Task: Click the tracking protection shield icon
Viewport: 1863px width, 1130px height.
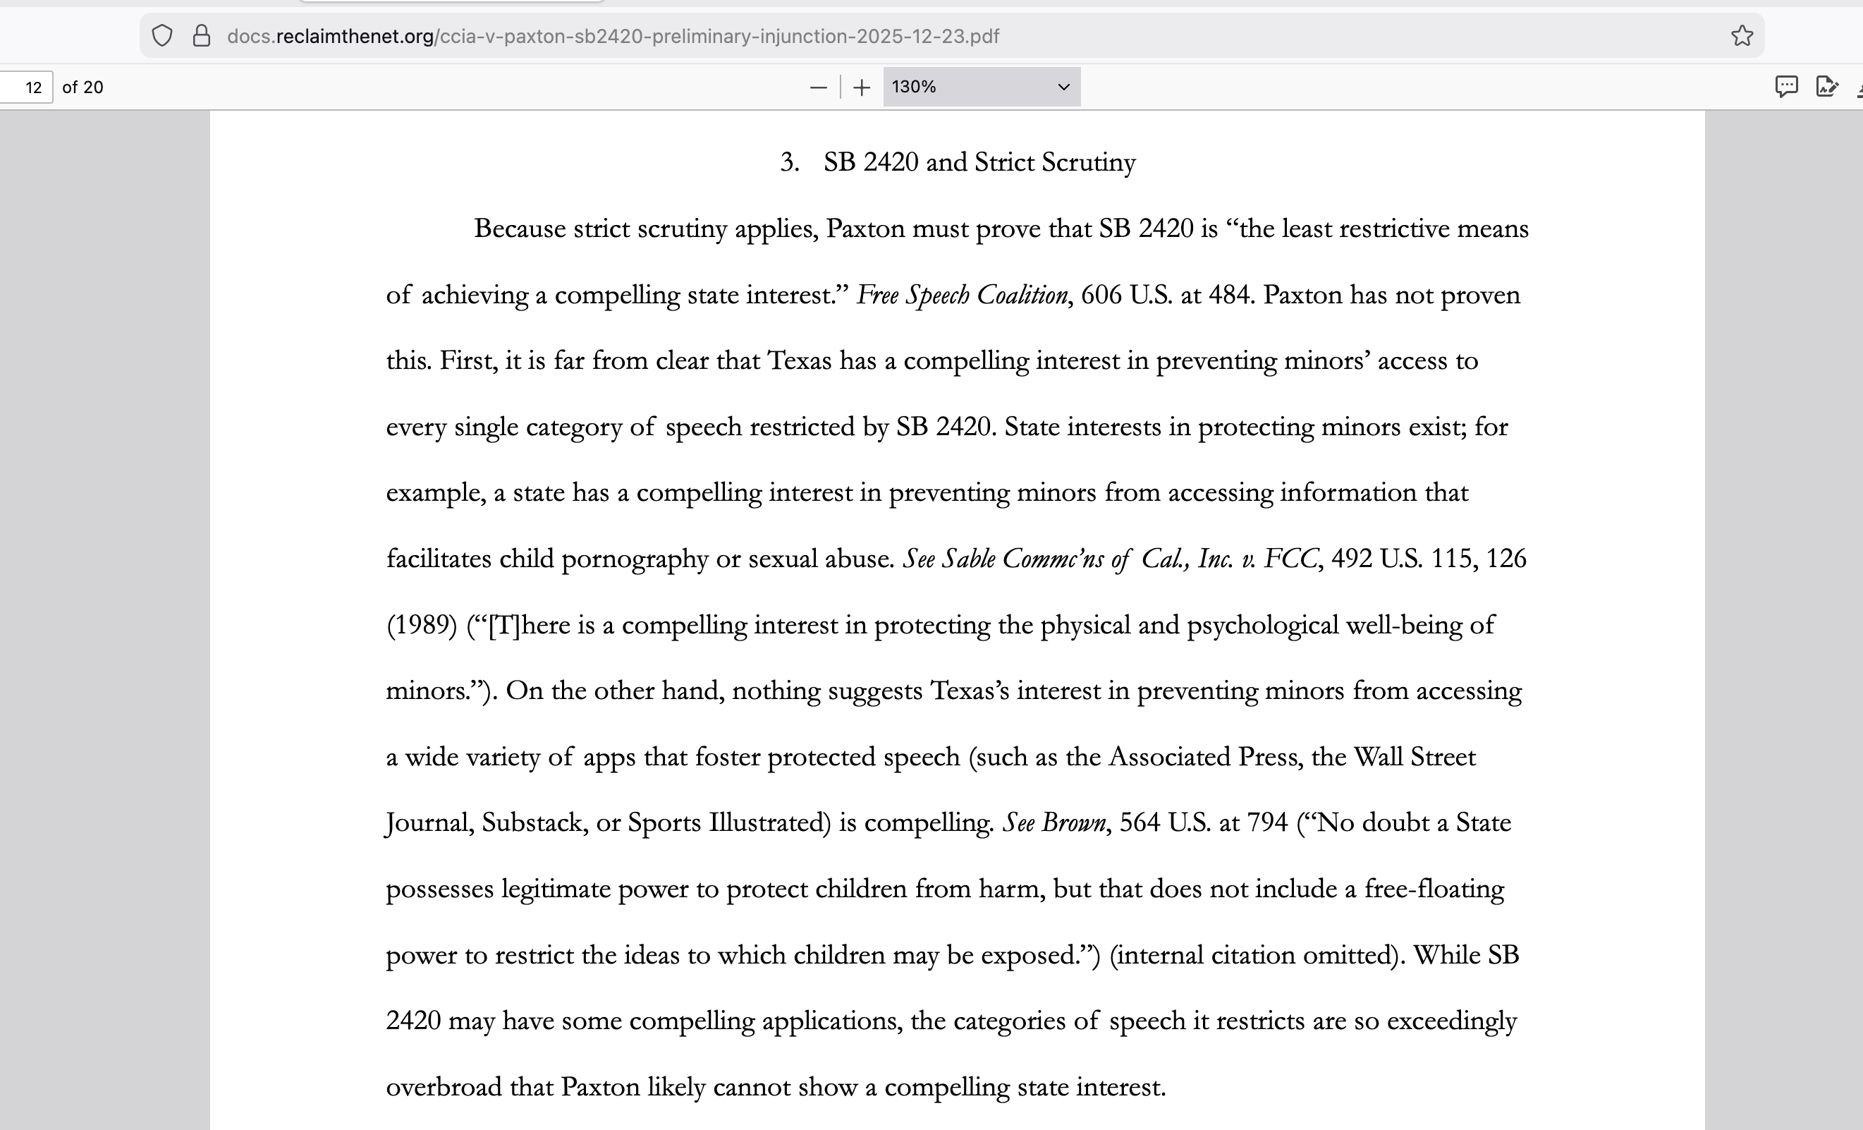Action: click(x=161, y=35)
